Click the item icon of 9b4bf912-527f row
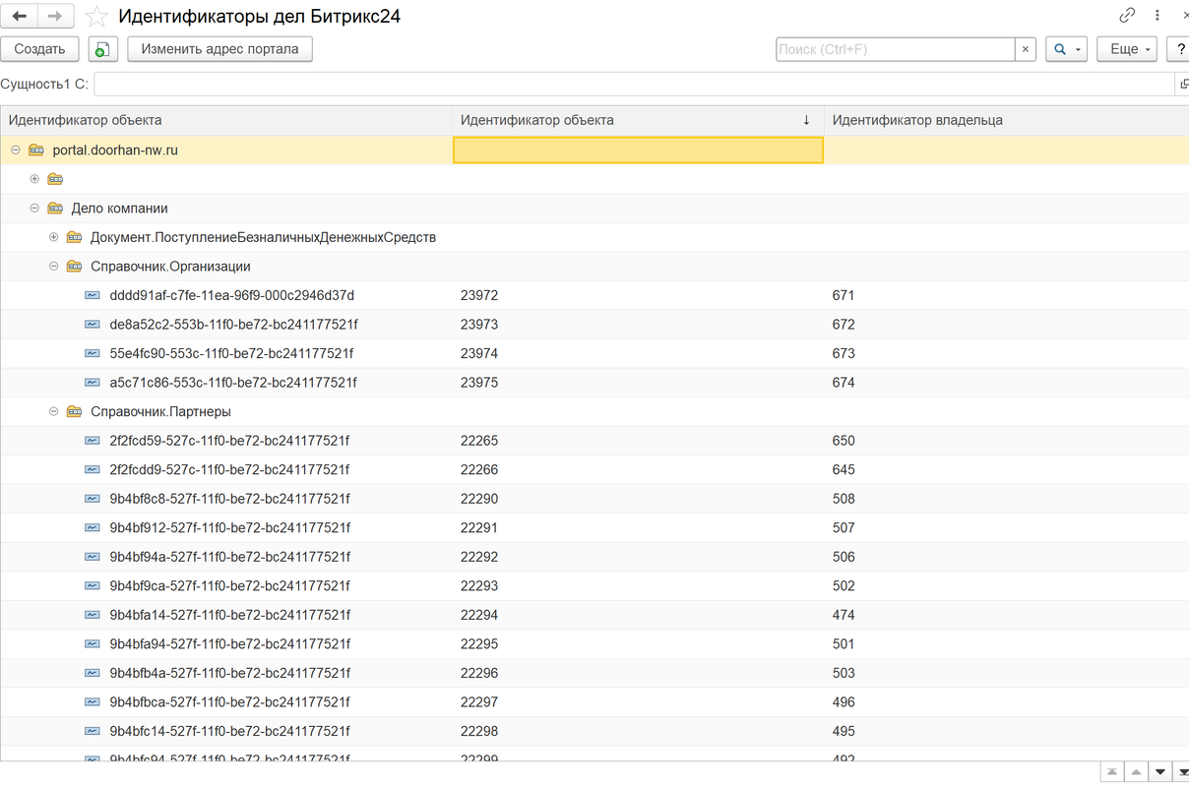The image size is (1189, 787). coord(93,527)
